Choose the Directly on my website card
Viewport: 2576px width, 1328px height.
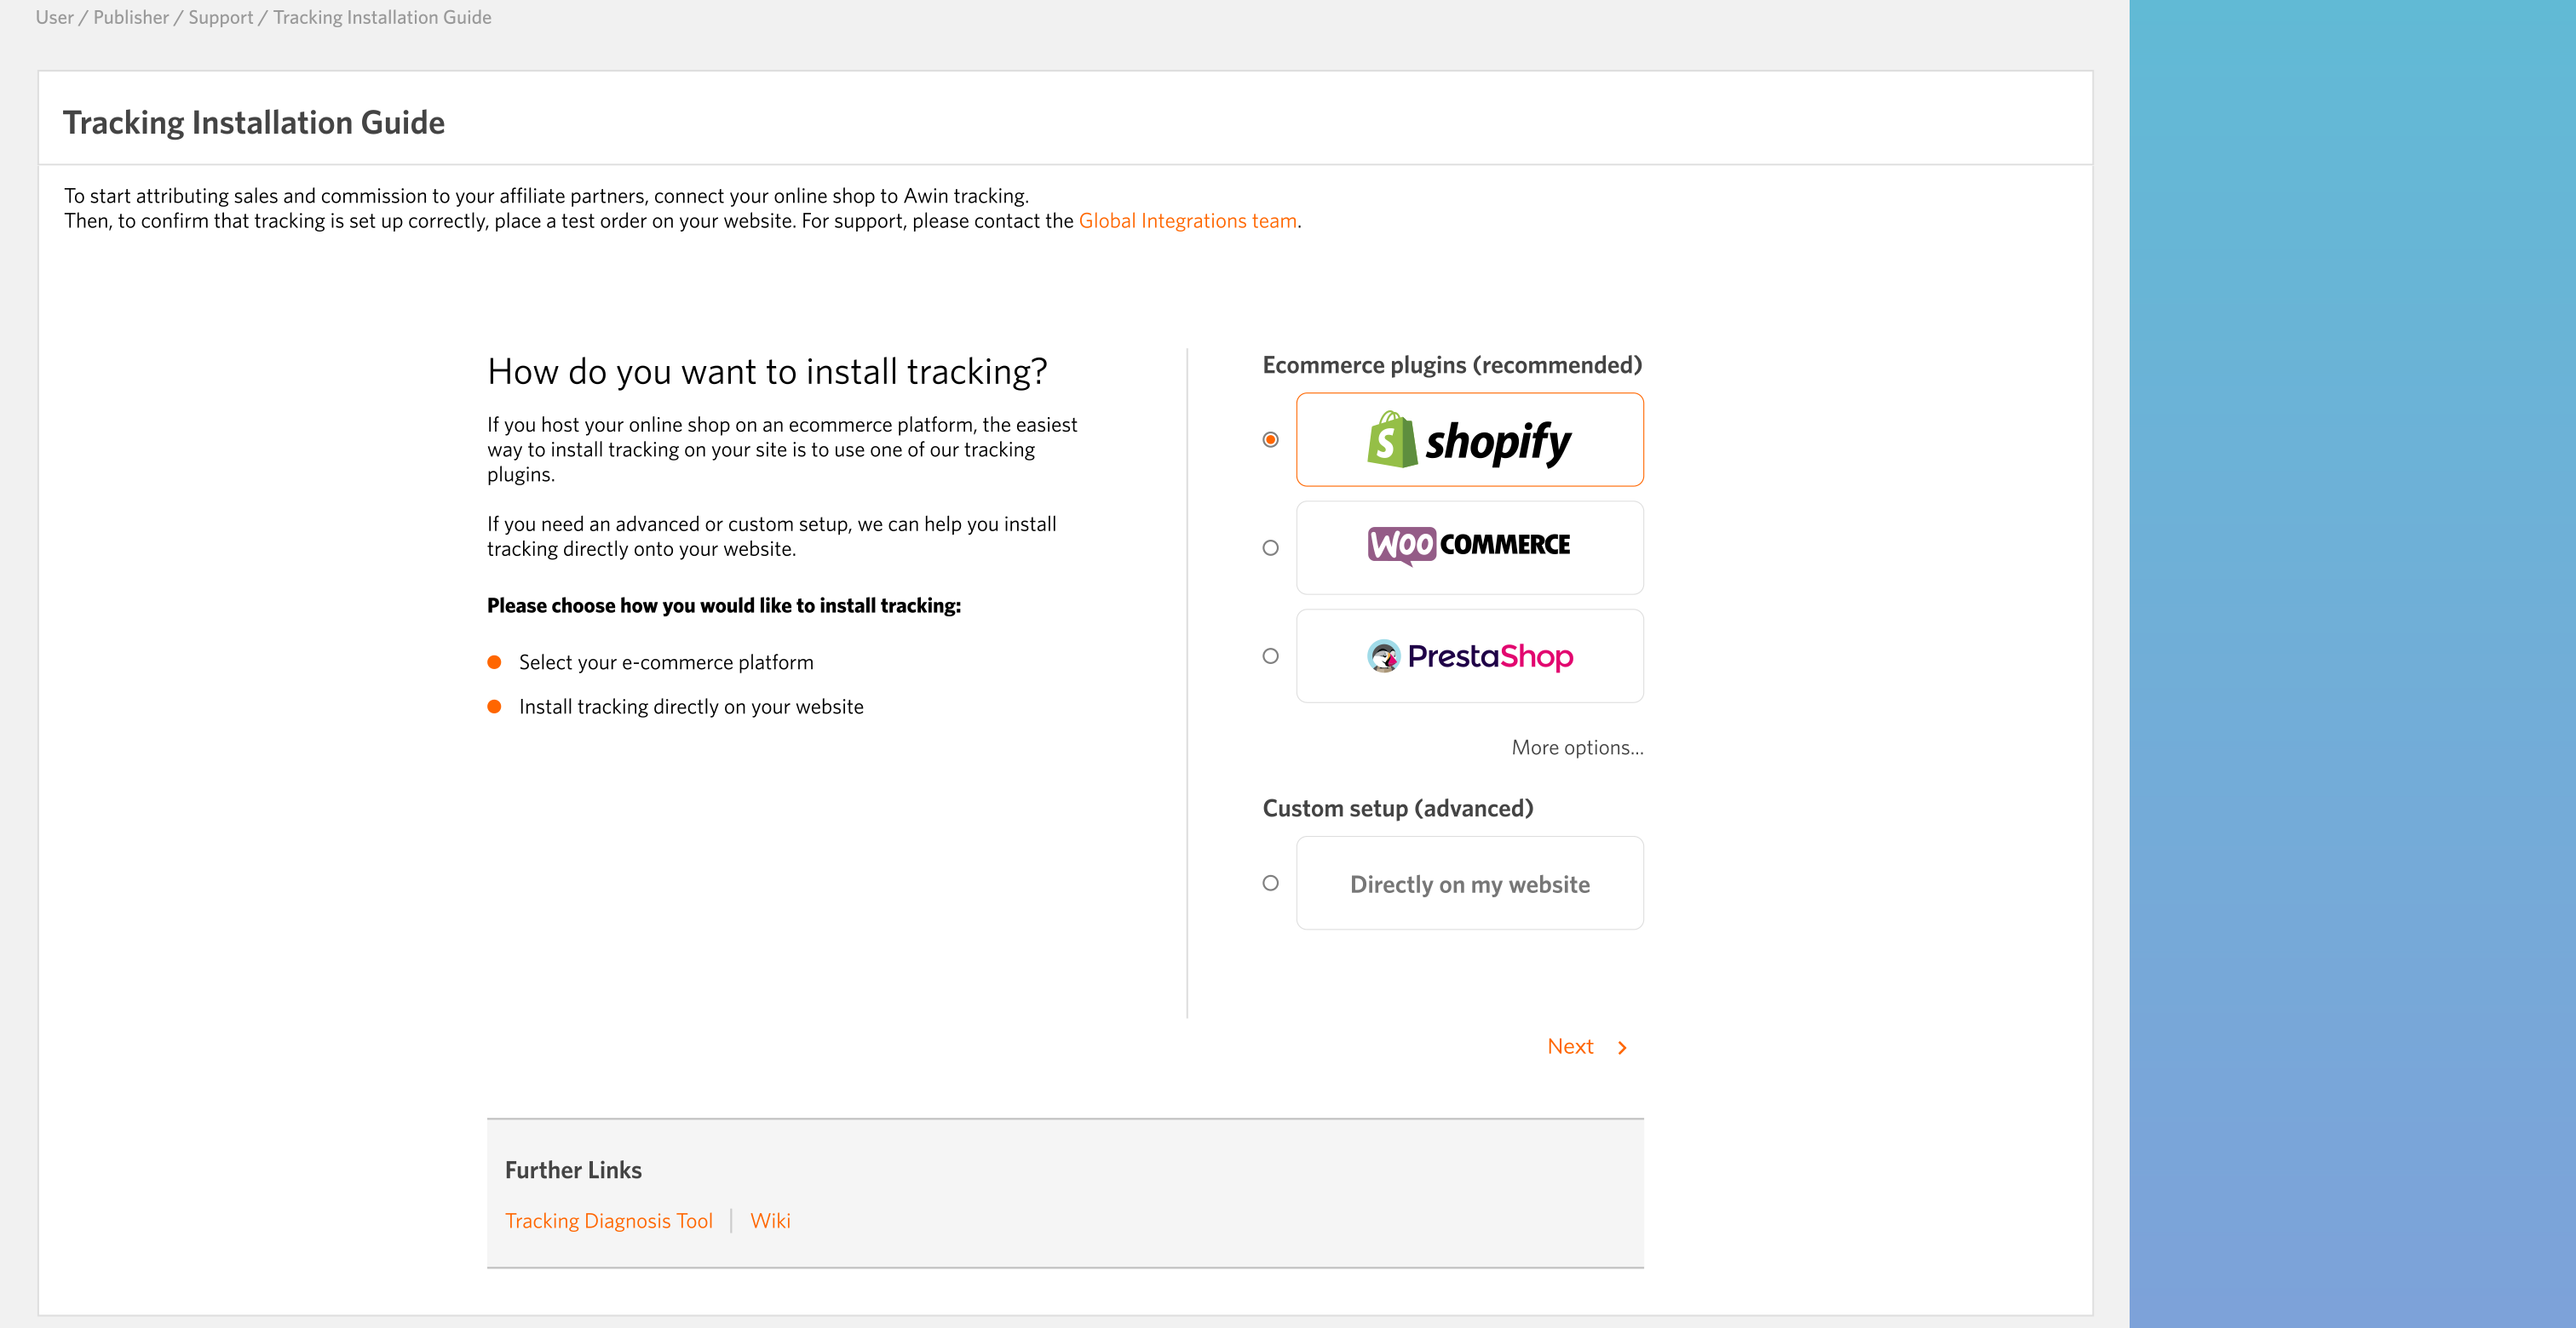point(1469,884)
